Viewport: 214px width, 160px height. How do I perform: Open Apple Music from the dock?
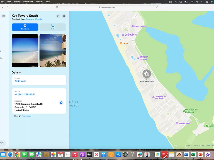(x=75, y=154)
